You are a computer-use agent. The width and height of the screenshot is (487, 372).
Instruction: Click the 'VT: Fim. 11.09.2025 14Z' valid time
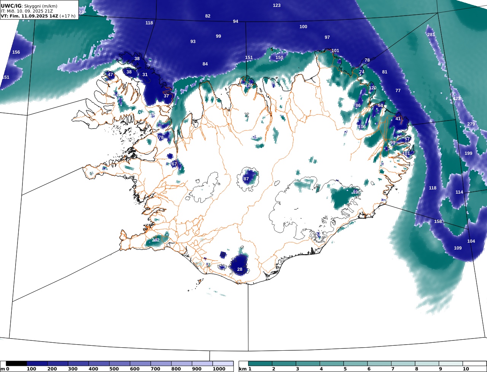(29, 16)
